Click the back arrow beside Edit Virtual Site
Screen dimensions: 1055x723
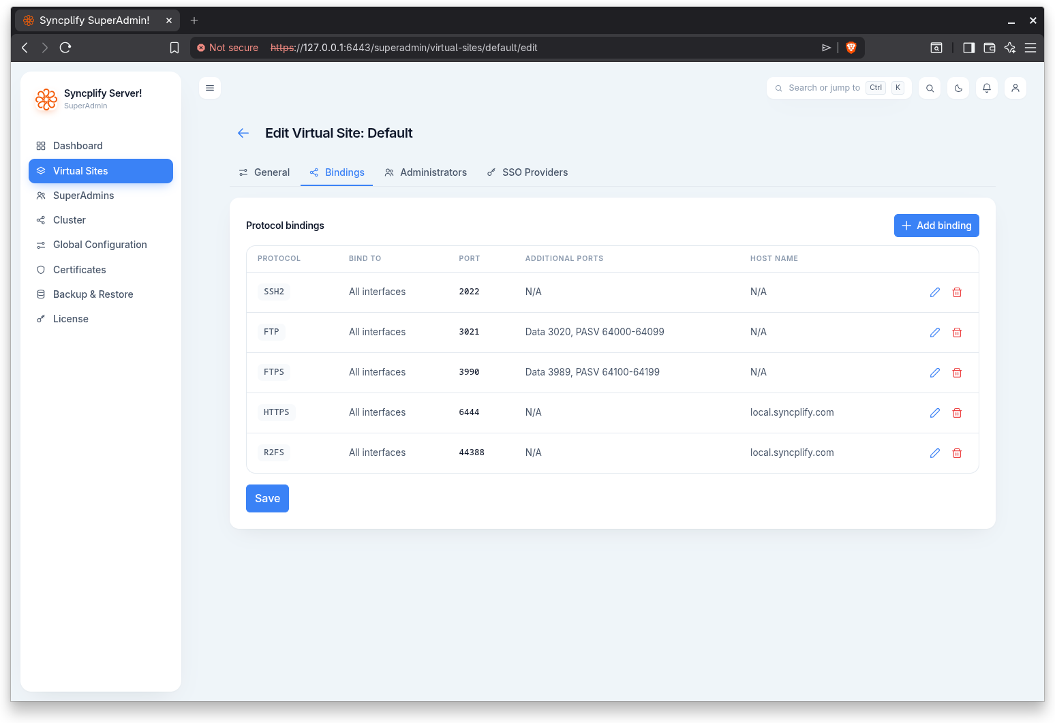243,133
